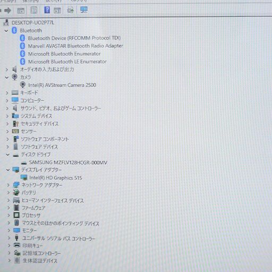Image resolution: width=272 pixels, height=272 pixels.
Task: Click the action pane toolbar icon
Action: pos(57,11)
